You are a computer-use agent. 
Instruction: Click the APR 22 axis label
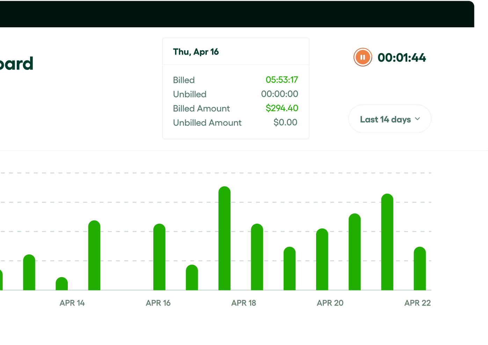[418, 303]
